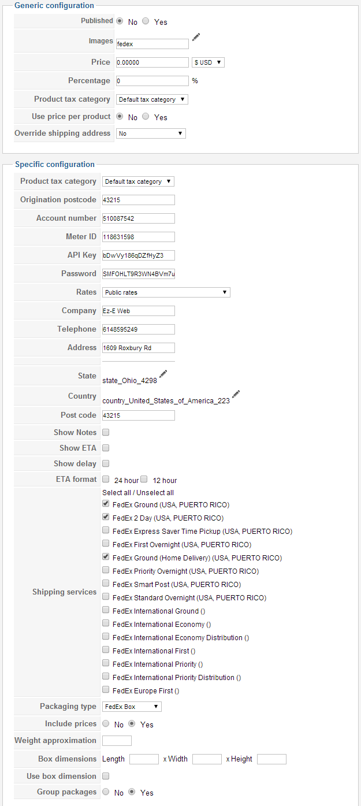
Task: Click the API Key text field
Action: coord(139,255)
